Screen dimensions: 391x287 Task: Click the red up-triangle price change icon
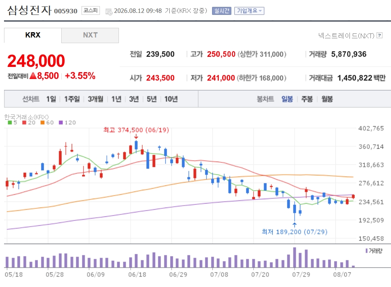coord(33,75)
